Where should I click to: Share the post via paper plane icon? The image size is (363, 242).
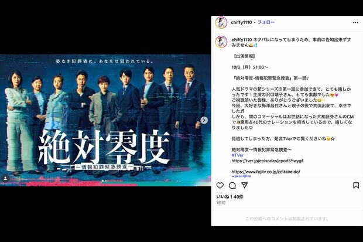coord(245,185)
